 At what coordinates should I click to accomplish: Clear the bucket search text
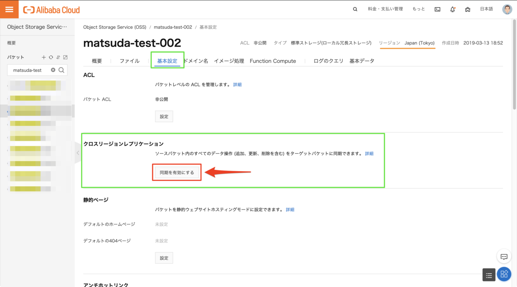pos(53,70)
